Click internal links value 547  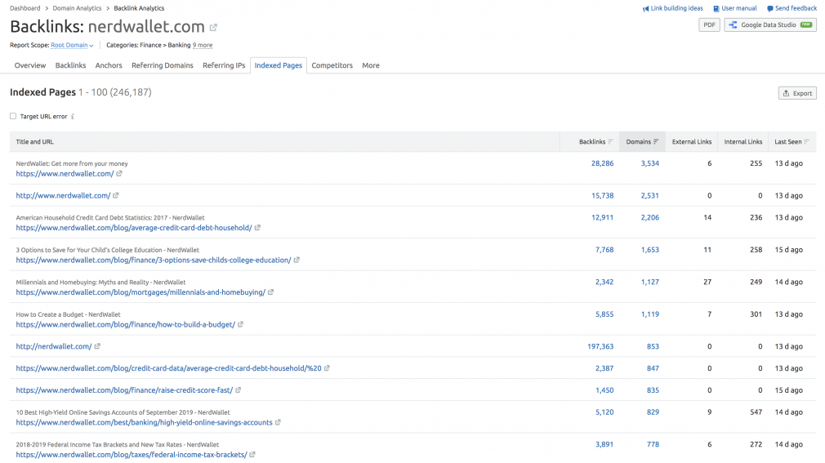[x=756, y=412]
